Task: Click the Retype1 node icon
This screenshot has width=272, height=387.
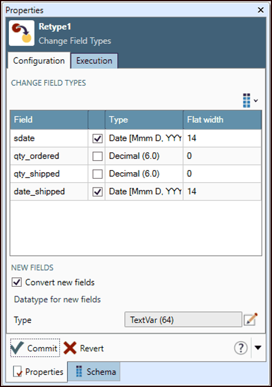Action: coord(22,33)
